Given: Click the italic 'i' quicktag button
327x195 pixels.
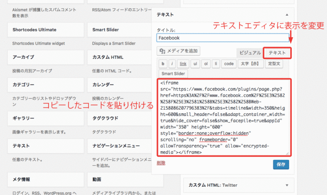Looking at the screenshot, I should 172,64.
